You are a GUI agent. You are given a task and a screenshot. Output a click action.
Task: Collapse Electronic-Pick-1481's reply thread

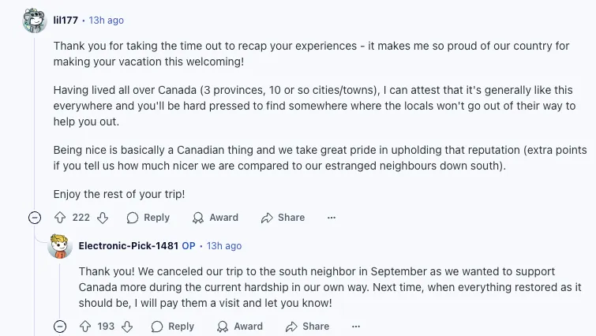[60, 327]
